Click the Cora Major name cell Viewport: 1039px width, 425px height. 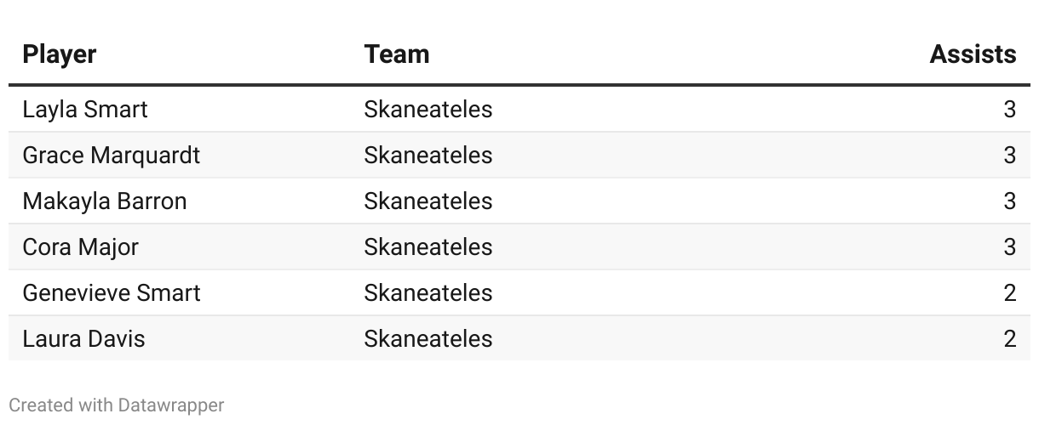81,247
